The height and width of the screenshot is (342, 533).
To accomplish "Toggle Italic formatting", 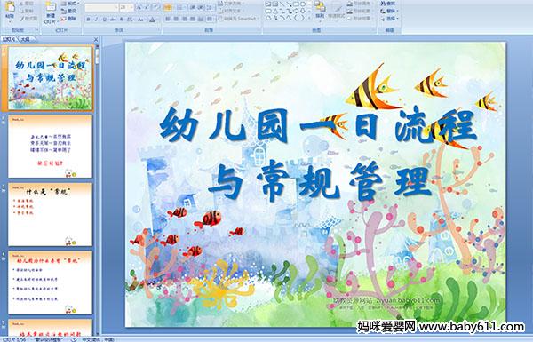I will (96, 20).
